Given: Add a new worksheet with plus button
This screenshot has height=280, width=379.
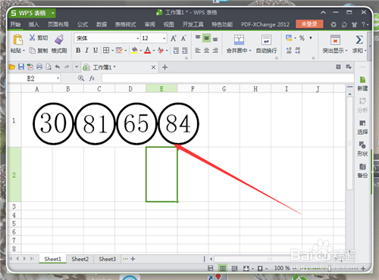Looking at the screenshot, I should click(x=133, y=259).
